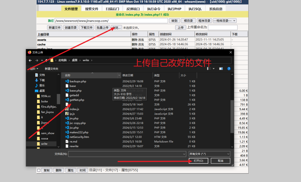Click the up-one-level arrow in dialog
Screen dimensions: 301x182
point(46,60)
